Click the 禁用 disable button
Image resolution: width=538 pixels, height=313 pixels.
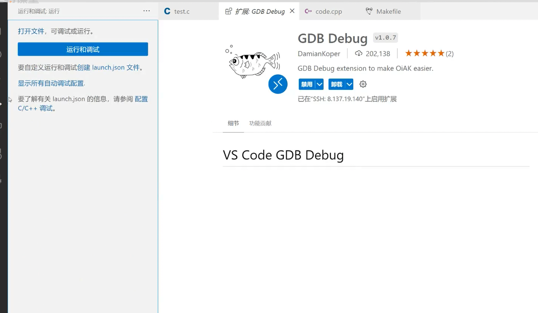tap(307, 84)
